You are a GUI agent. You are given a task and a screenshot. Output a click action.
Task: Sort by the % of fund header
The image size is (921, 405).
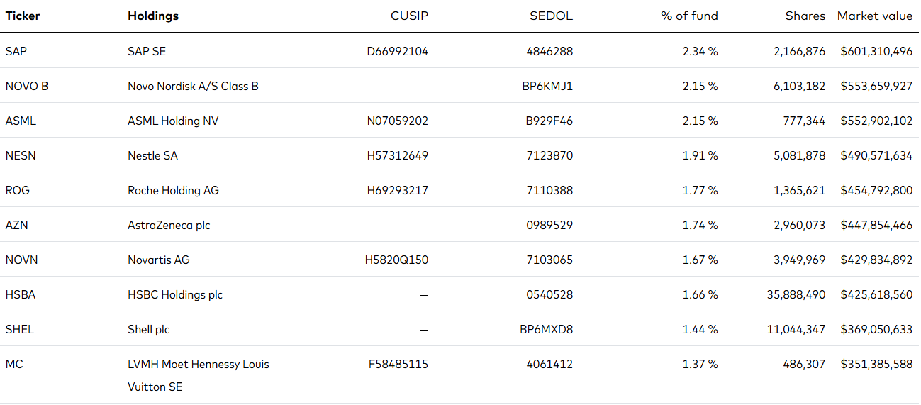[x=689, y=16]
